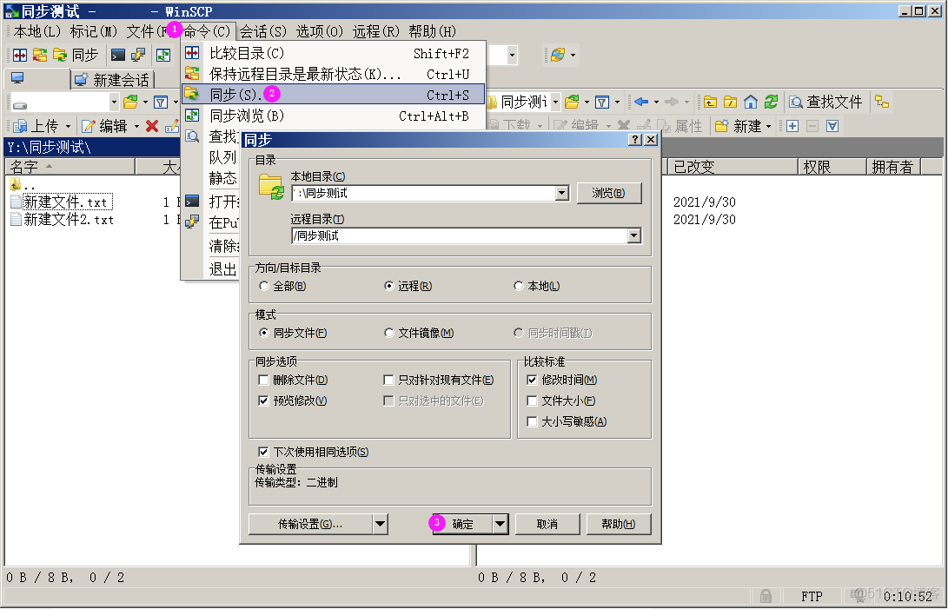Select 文件镜像 mode radio button

coord(388,333)
